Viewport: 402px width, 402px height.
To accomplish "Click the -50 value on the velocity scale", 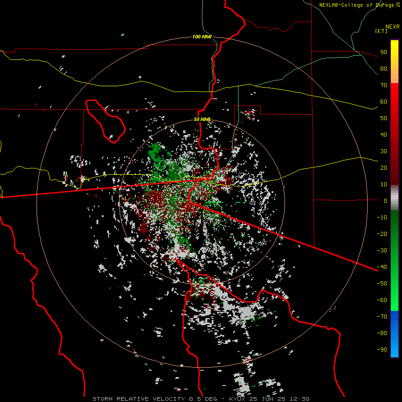I will point(382,284).
